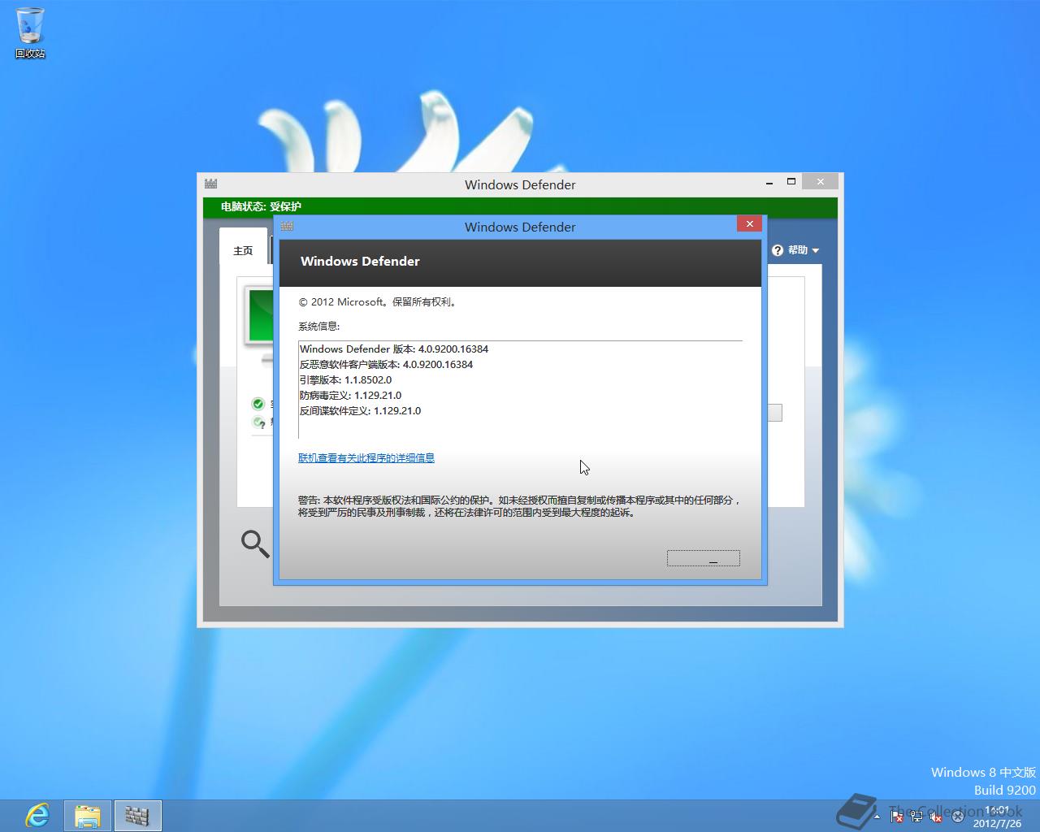This screenshot has width=1040, height=832.
Task: Close the main Windows Defender window
Action: pyautogui.click(x=820, y=182)
